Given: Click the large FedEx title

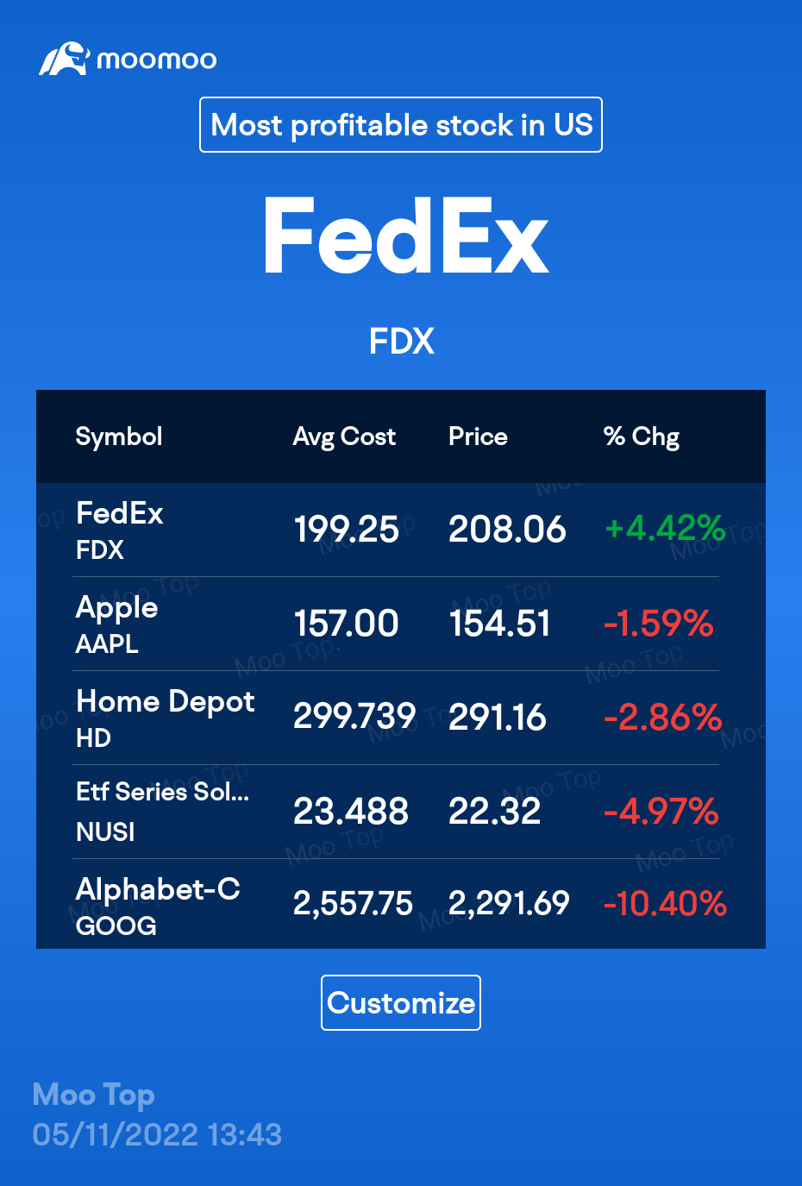Looking at the screenshot, I should click(405, 235).
